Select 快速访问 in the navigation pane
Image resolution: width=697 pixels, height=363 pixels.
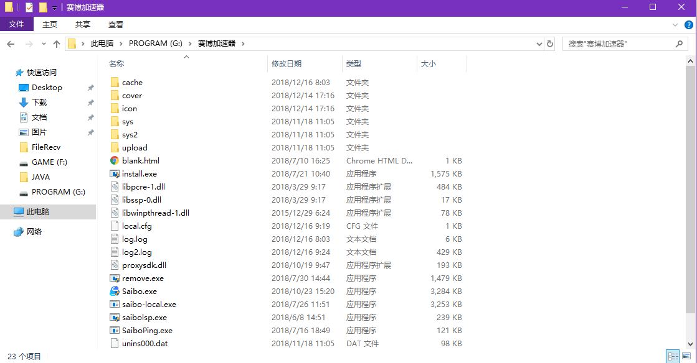(41, 72)
